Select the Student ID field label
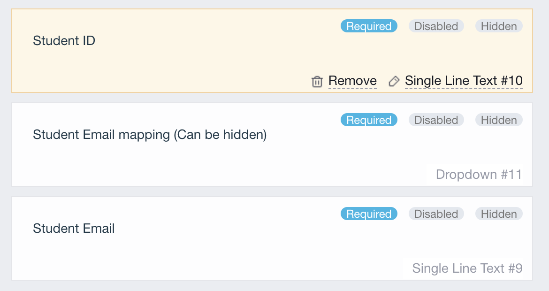The height and width of the screenshot is (291, 549). [64, 41]
